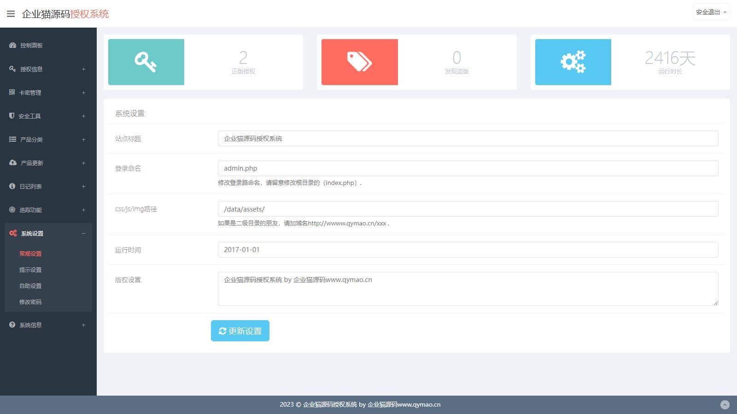Expand the 产品分类 menu plus sign
The width and height of the screenshot is (737, 414).
(x=83, y=139)
